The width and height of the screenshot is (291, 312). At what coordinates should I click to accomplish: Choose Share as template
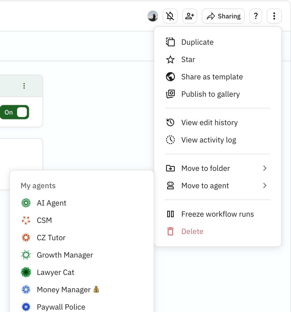(x=212, y=77)
